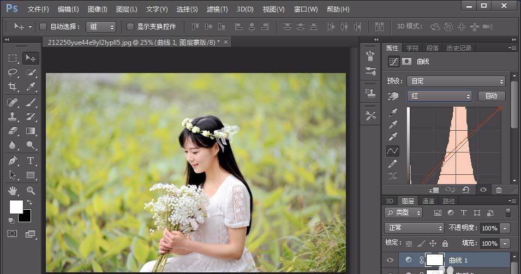Viewport: 521px width, 274px height.
Task: Select the Quick Selection tool
Action: click(31, 72)
